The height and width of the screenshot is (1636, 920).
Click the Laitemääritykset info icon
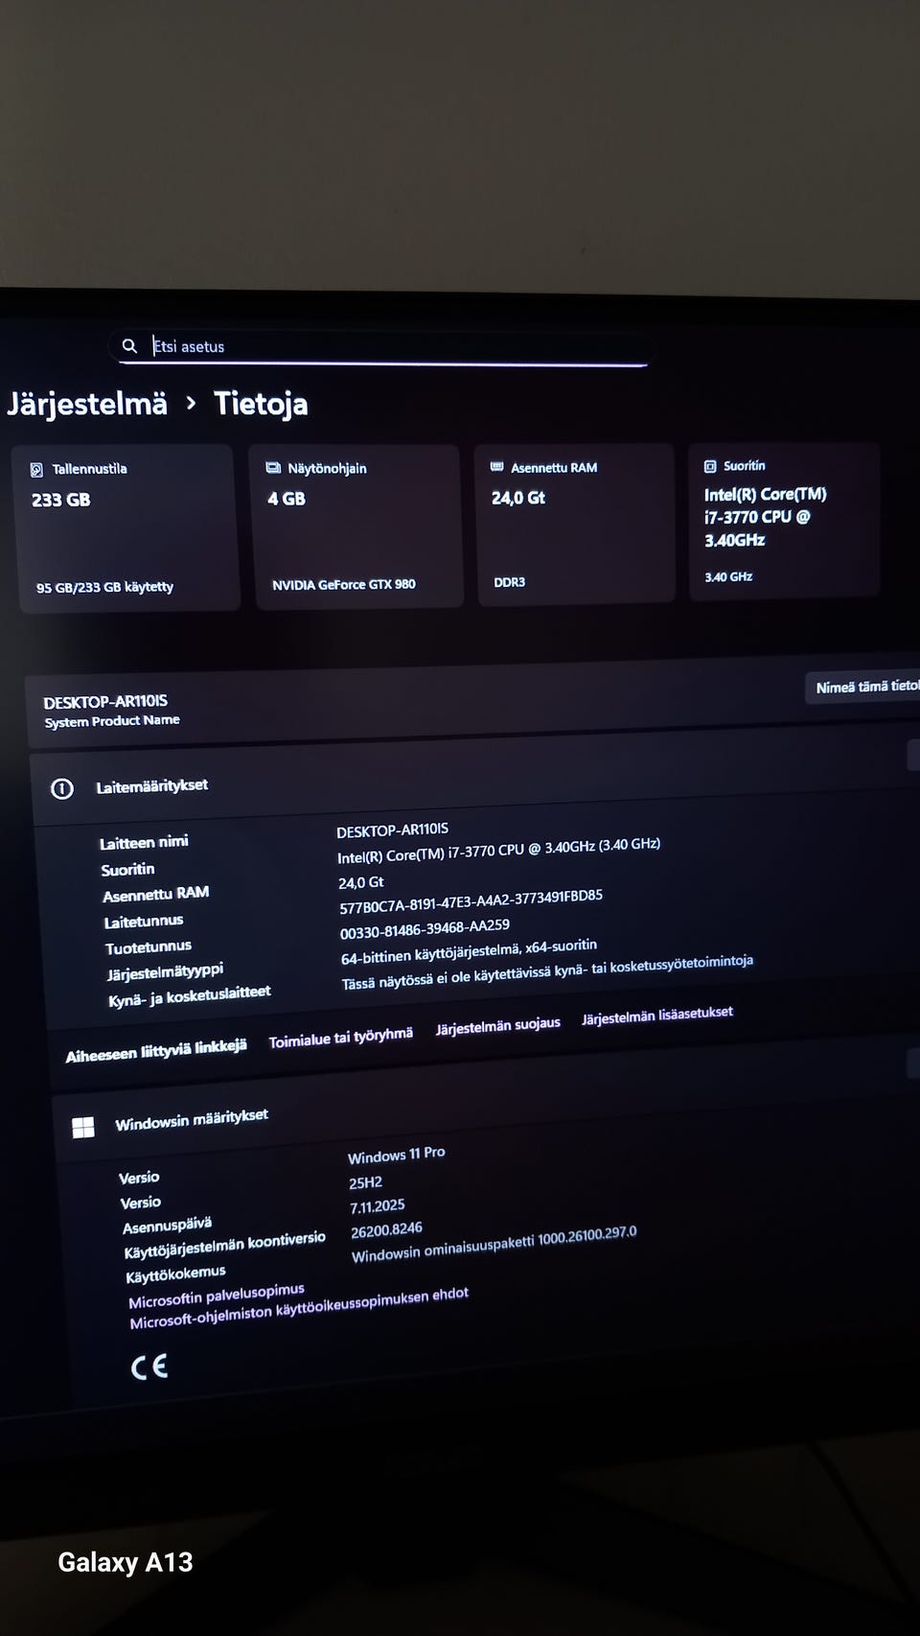(x=62, y=789)
